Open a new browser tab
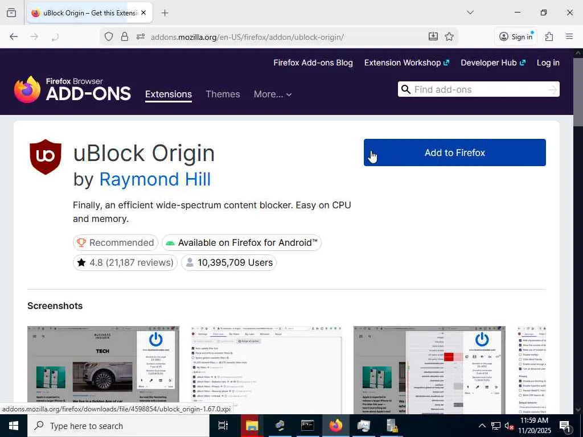Viewport: 583px width, 437px height. [165, 13]
